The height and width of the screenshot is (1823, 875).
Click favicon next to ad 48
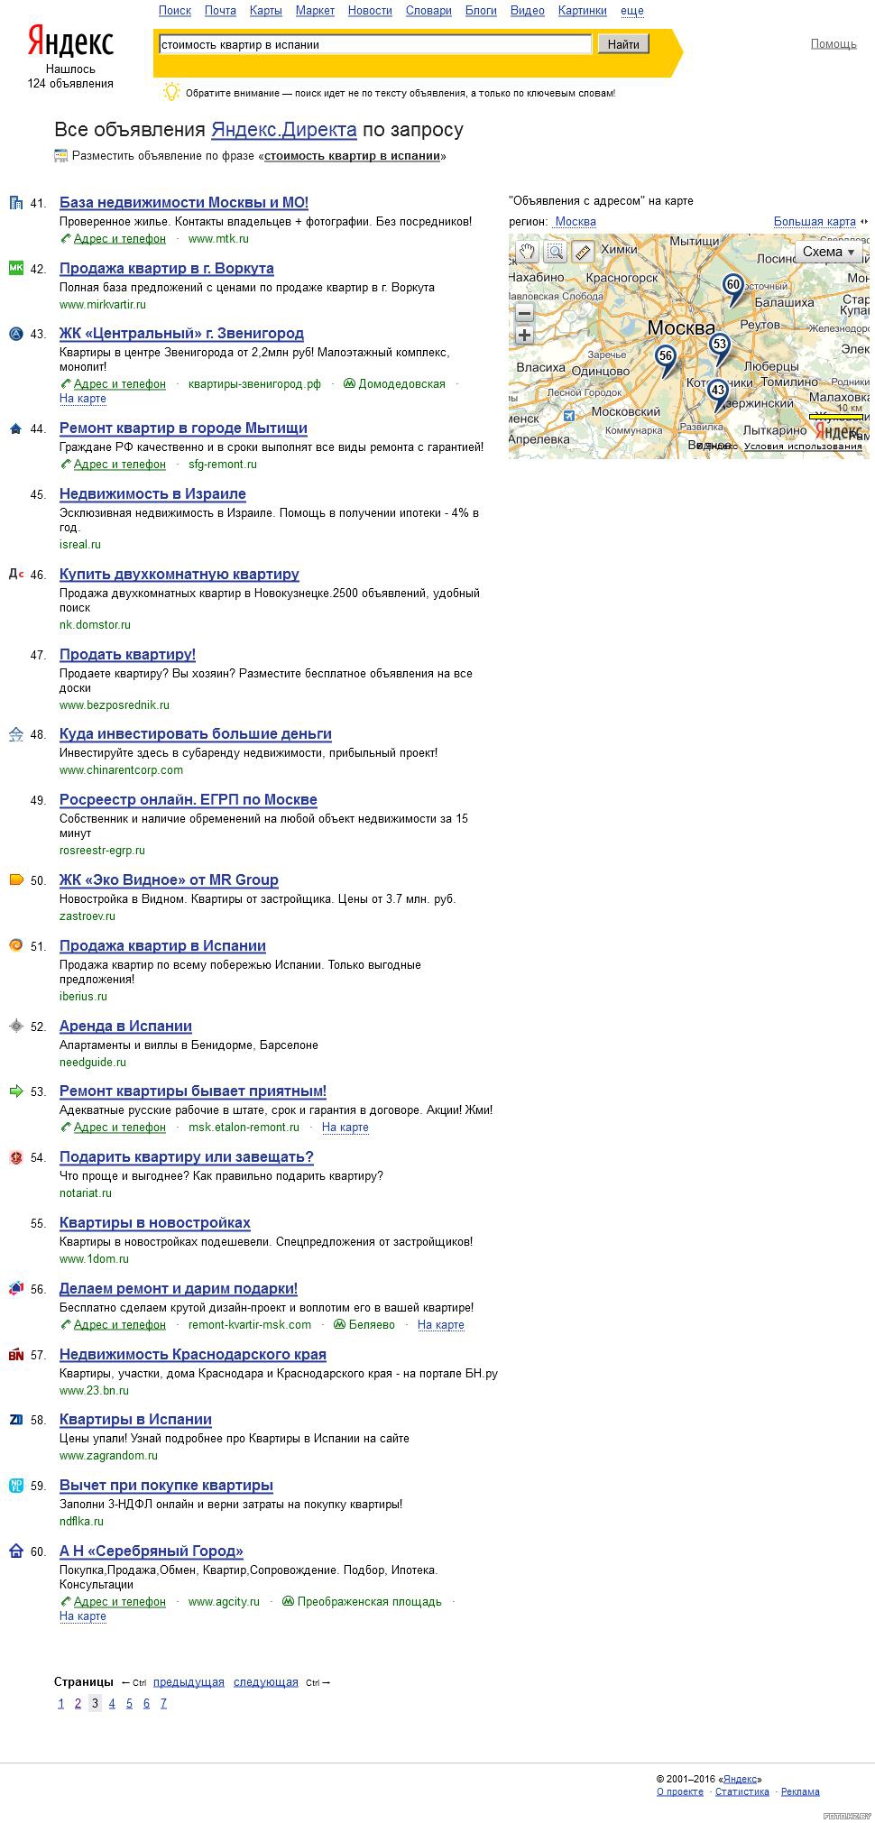[x=15, y=734]
